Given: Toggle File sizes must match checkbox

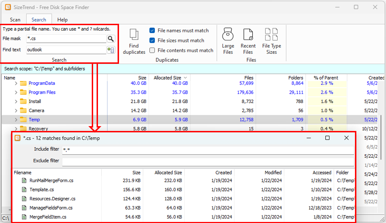Looking at the screenshot, I should point(152,40).
